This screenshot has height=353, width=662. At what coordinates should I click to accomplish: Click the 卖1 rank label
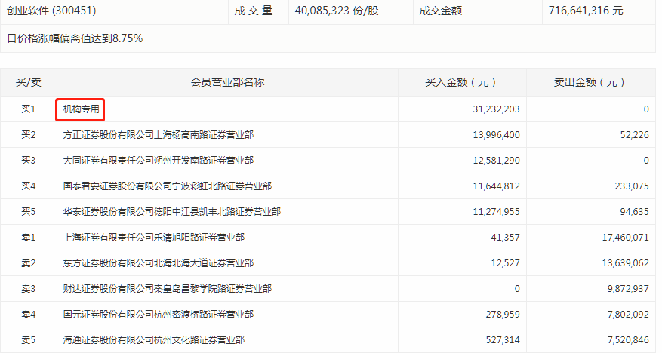pyautogui.click(x=28, y=238)
